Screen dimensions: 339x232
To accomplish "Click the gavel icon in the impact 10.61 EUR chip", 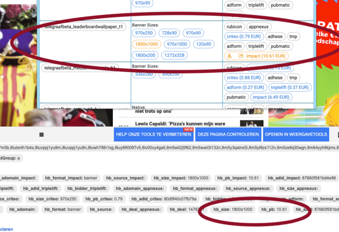I will (230, 56).
